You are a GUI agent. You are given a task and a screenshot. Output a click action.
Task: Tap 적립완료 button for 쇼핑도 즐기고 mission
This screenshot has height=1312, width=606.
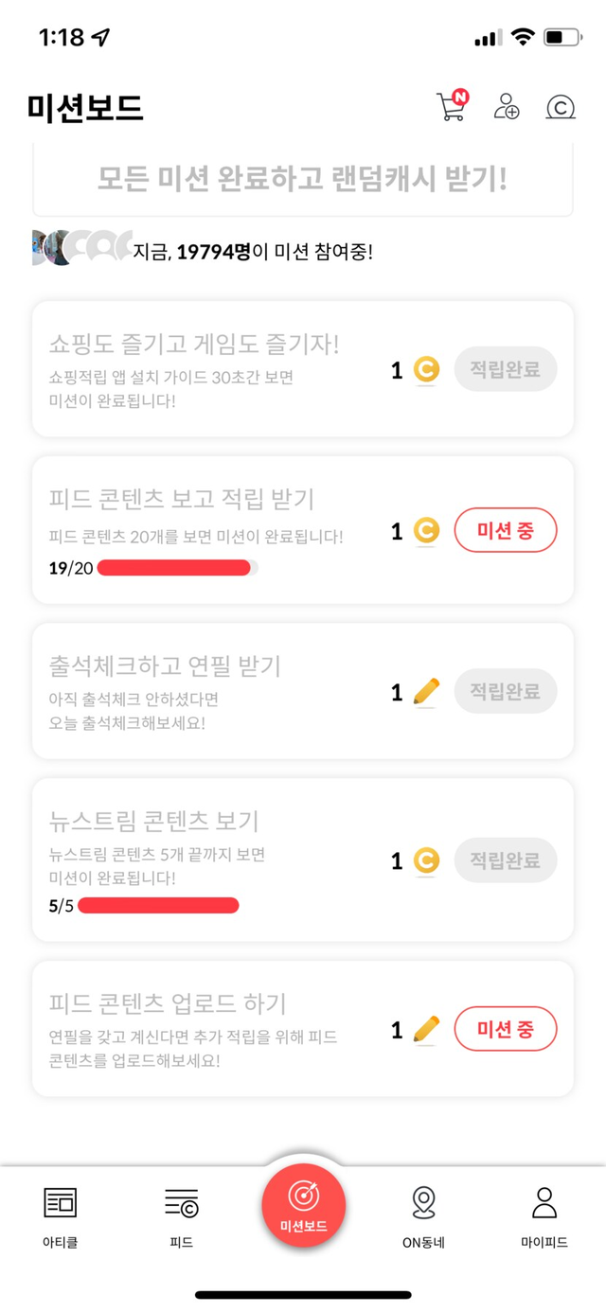(x=506, y=369)
